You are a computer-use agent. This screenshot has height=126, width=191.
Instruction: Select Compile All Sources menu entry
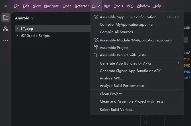coord(116,32)
